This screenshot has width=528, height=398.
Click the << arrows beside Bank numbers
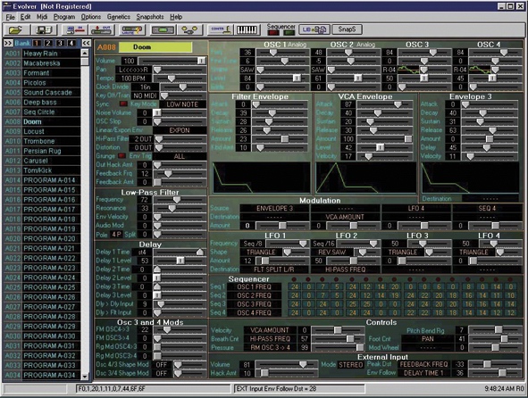86,43
